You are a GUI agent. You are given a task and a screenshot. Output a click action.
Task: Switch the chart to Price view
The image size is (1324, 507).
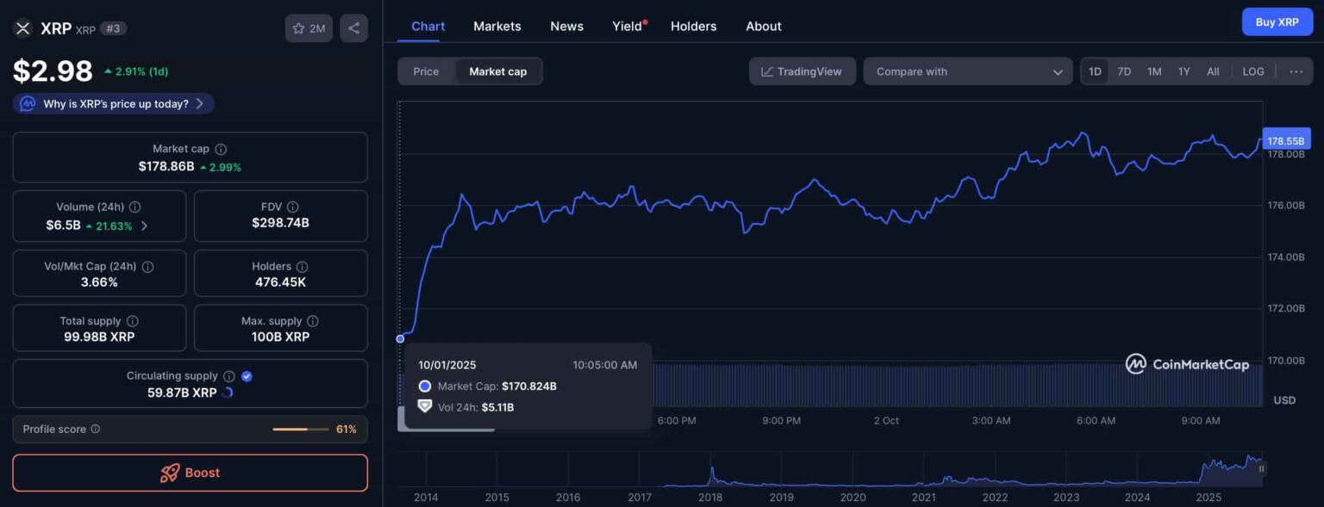tap(428, 71)
